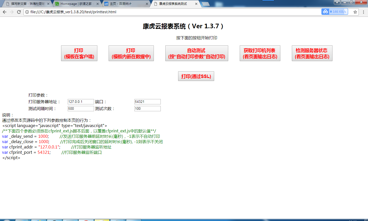Bookmark this page with the star icon
This screenshot has width=368, height=221.
355,12
